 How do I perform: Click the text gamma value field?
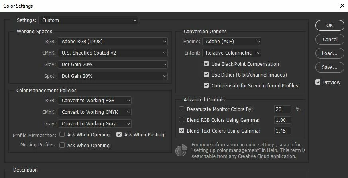[x=282, y=131]
